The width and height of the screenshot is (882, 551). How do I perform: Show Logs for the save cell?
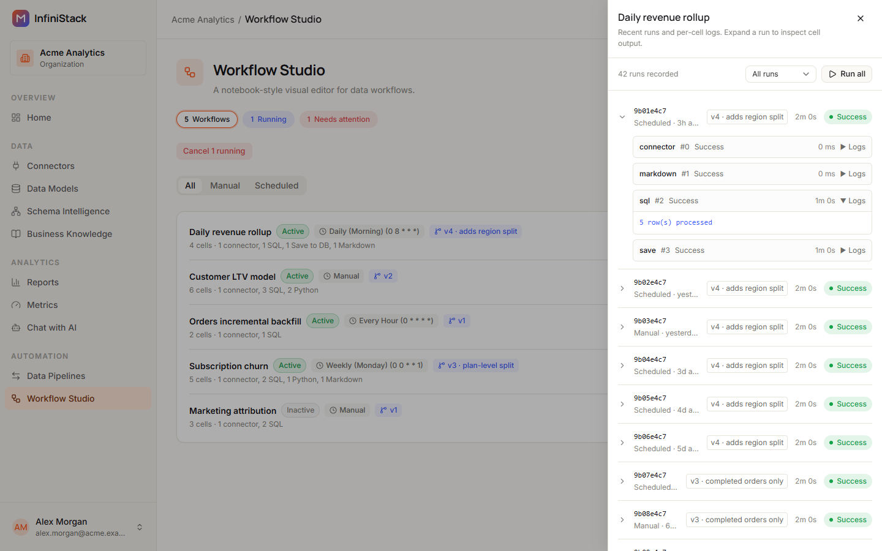click(x=853, y=250)
